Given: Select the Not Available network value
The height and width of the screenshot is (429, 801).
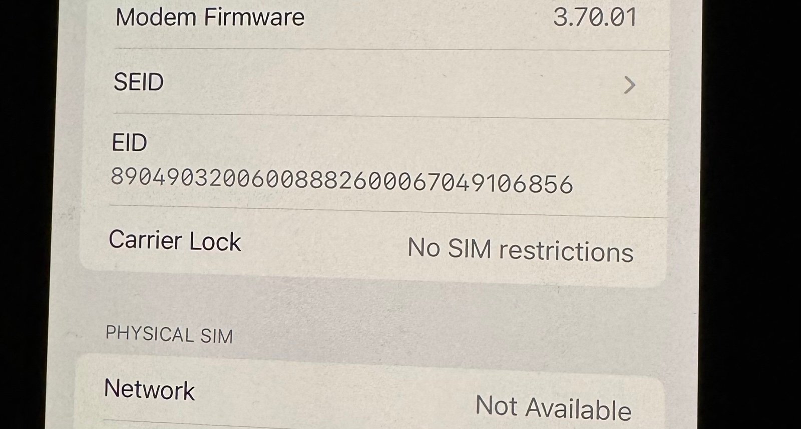Looking at the screenshot, I should (553, 407).
